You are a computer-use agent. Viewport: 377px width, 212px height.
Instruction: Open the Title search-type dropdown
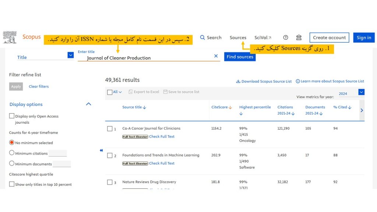coord(70,55)
